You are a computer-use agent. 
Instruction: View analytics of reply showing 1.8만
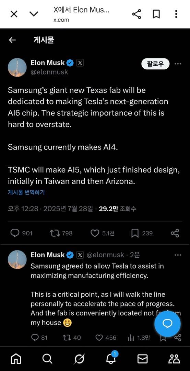coord(139,338)
